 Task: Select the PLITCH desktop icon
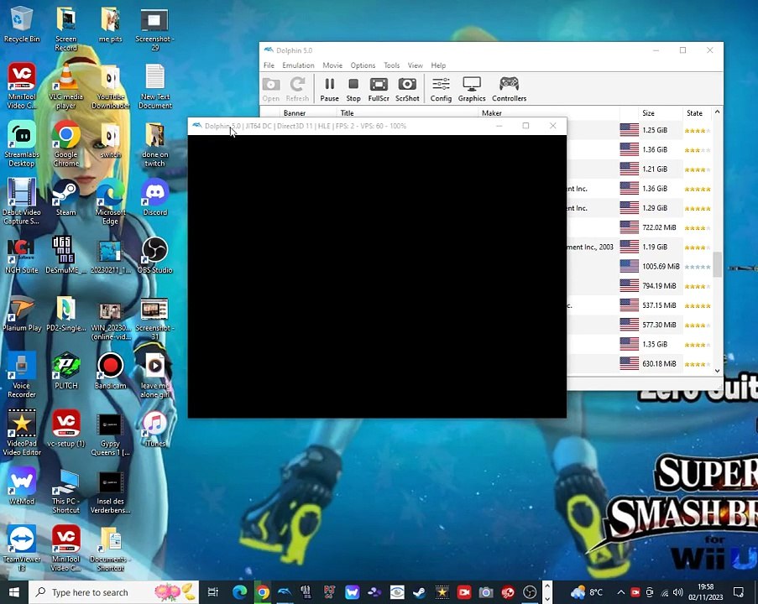[66, 371]
